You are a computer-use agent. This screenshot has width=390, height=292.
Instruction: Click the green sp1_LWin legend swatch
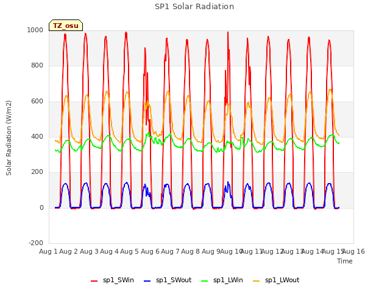(205, 281)
